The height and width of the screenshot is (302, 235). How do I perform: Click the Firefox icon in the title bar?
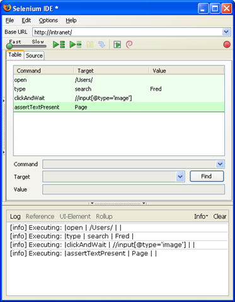(7, 8)
